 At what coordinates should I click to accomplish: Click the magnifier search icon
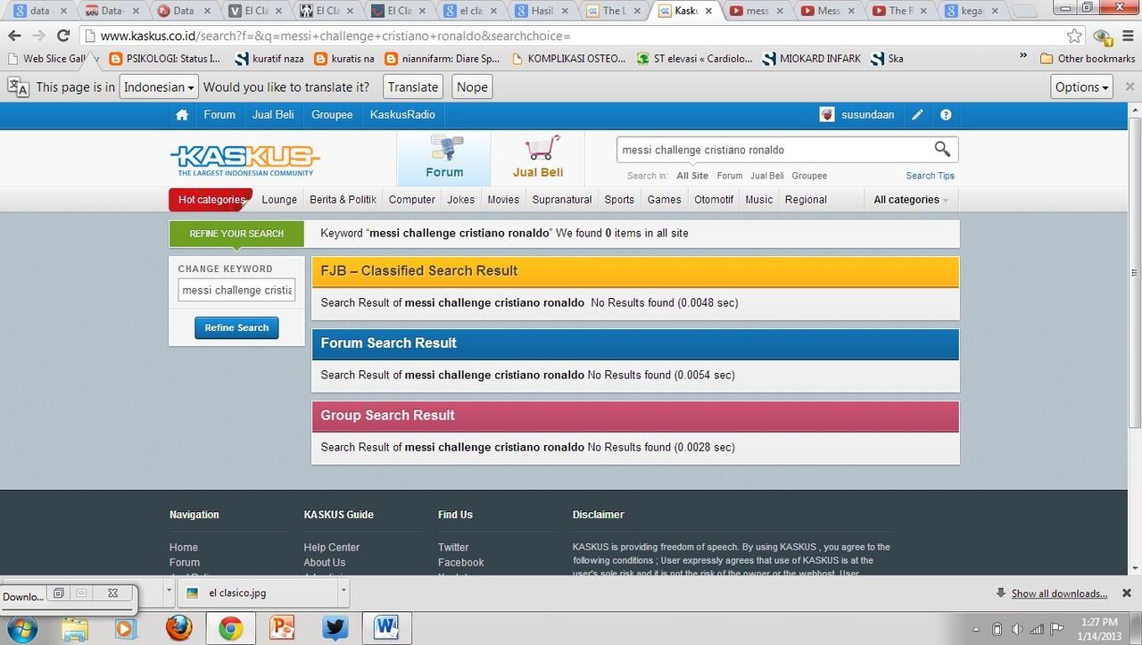(942, 149)
